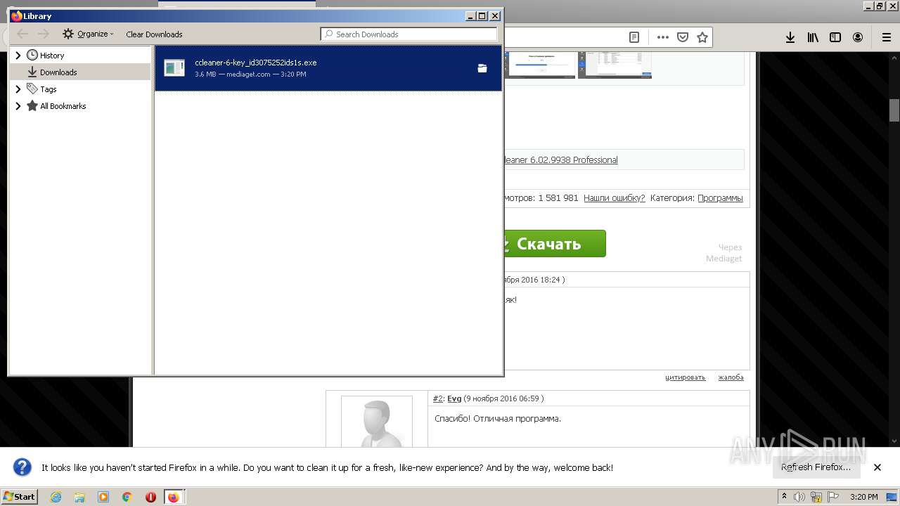This screenshot has width=900, height=506.
Task: Click the All Bookmarks star icon
Action: click(x=32, y=105)
